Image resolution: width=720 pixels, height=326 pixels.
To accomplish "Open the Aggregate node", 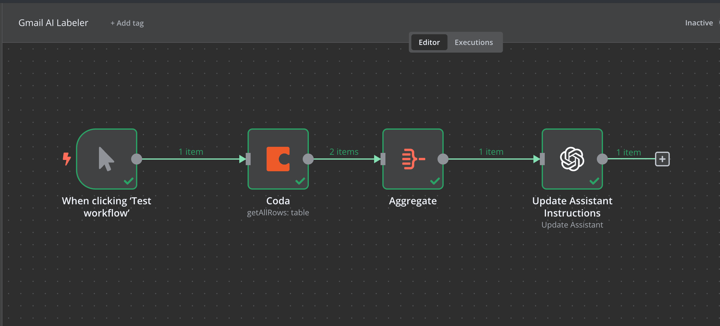I will (413, 159).
